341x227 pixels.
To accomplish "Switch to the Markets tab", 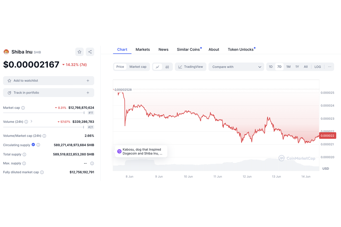I will (x=143, y=49).
